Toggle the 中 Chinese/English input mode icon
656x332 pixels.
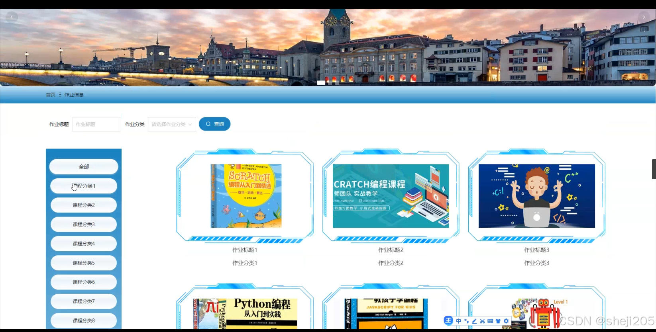click(459, 321)
